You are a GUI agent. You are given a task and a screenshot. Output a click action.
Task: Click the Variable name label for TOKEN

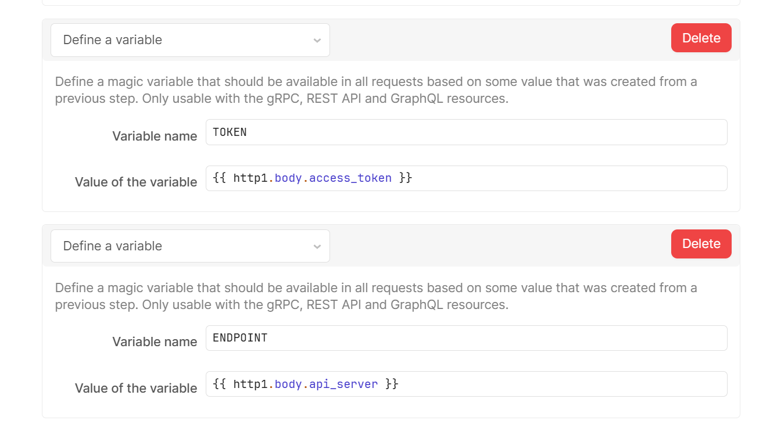pyautogui.click(x=155, y=136)
